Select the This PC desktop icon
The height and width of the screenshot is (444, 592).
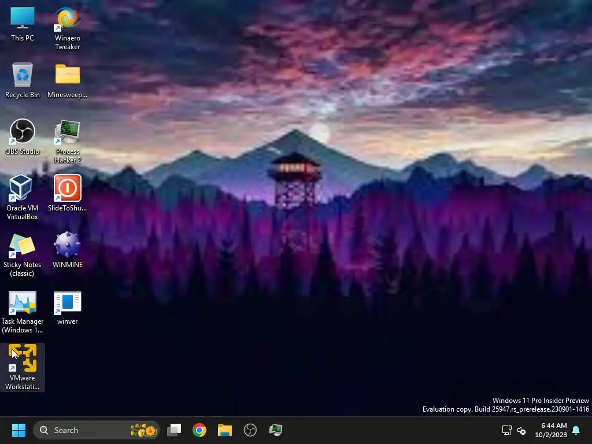click(23, 23)
